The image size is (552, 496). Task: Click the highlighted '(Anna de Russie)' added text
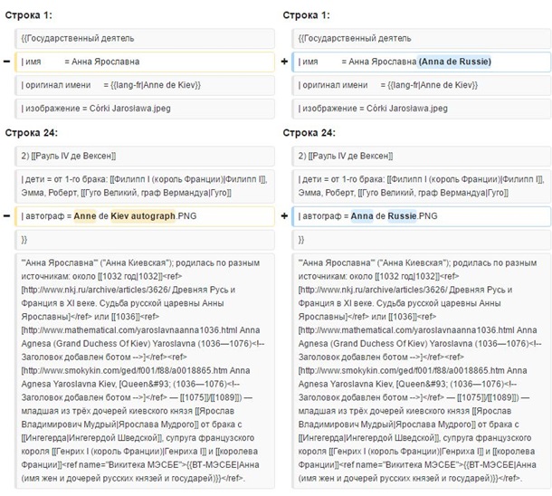454,62
